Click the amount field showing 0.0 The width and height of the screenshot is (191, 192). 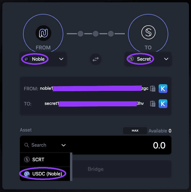(x=131, y=145)
